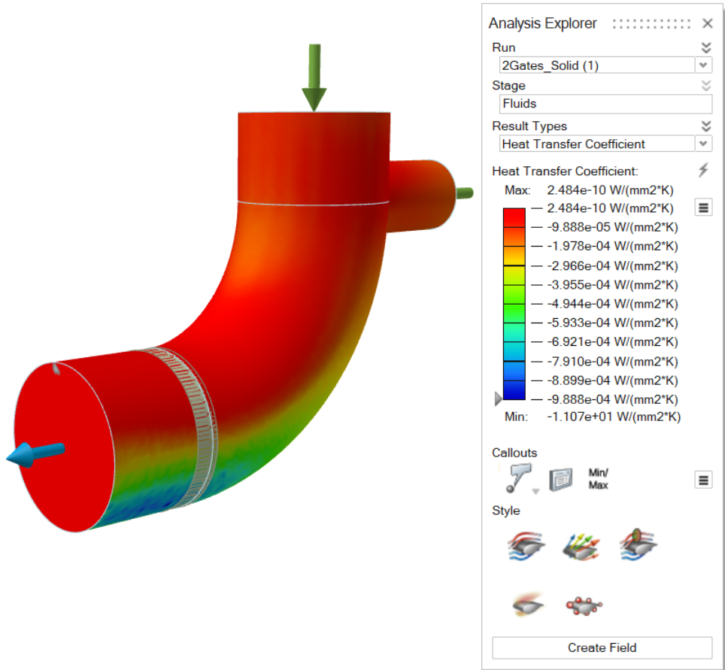Collapse the Run section chevron
Viewport: 725px width, 670px height.
click(705, 47)
